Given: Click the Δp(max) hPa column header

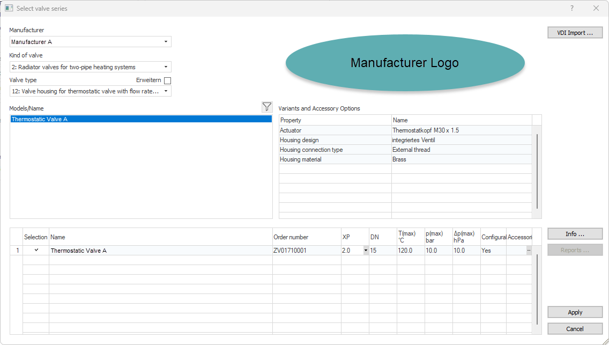Looking at the screenshot, I should point(466,237).
